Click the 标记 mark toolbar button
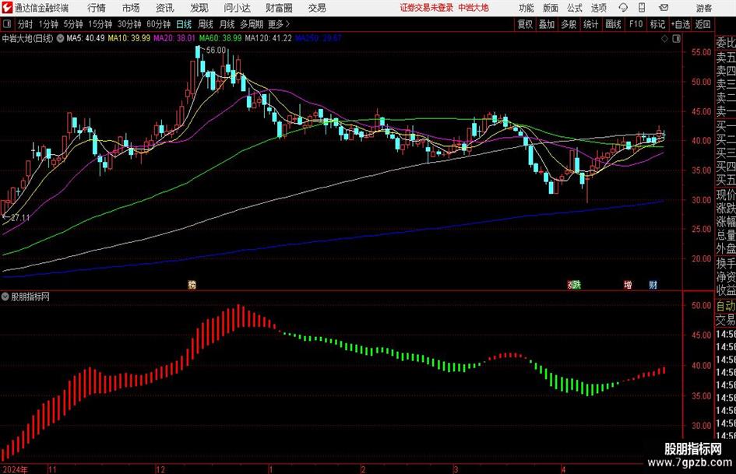This screenshot has height=474, width=736. 657,24
